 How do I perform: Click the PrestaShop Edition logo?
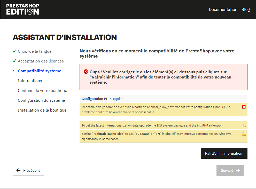click(23, 9)
